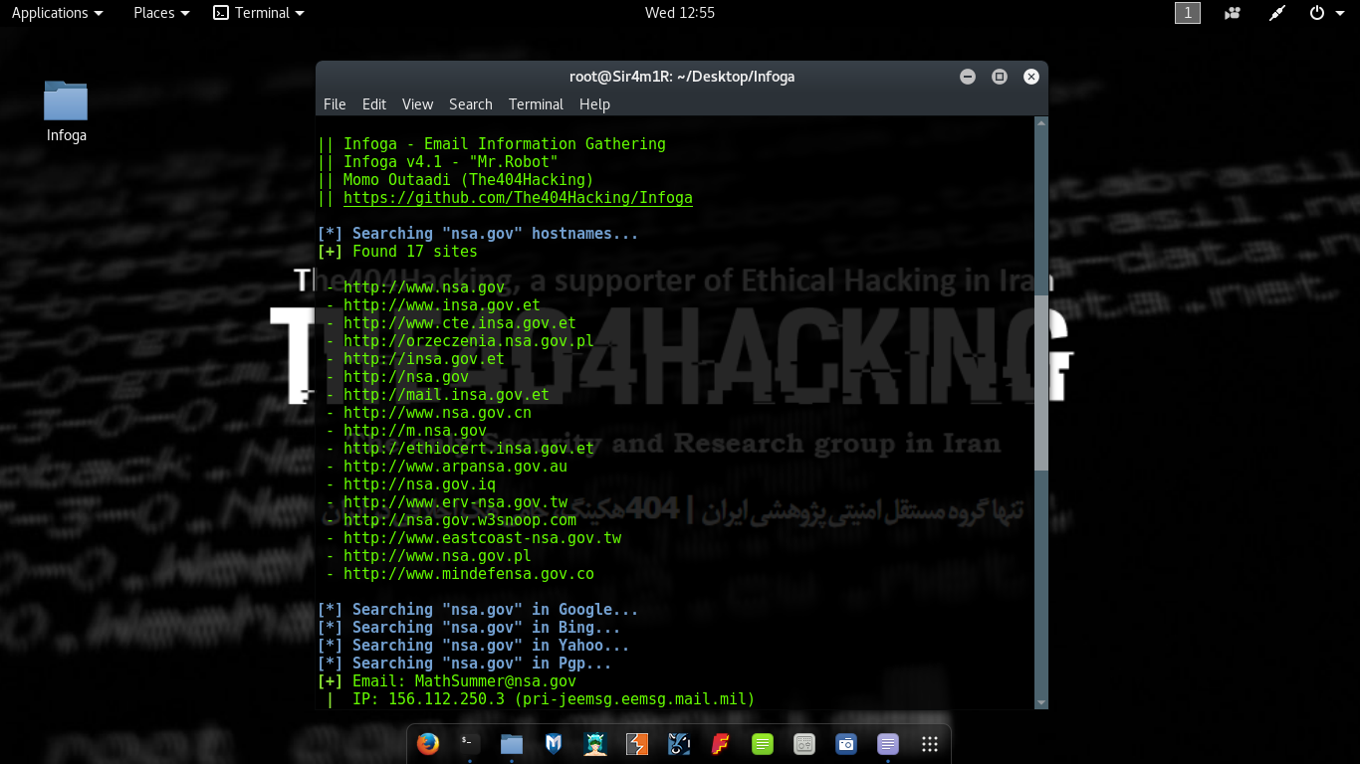Click the terminal scrollbar down arrow
1360x764 pixels.
coord(1041,702)
